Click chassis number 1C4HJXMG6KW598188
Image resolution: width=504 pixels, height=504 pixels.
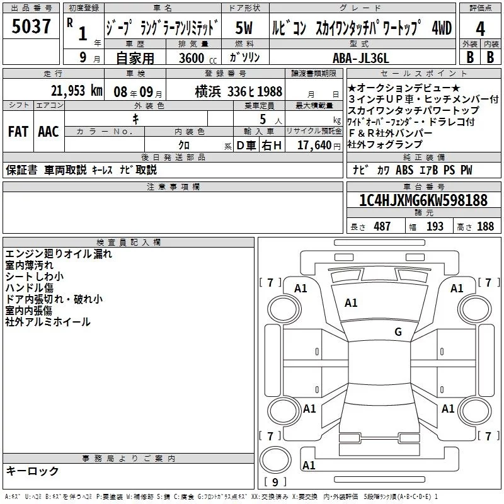pyautogui.click(x=423, y=200)
